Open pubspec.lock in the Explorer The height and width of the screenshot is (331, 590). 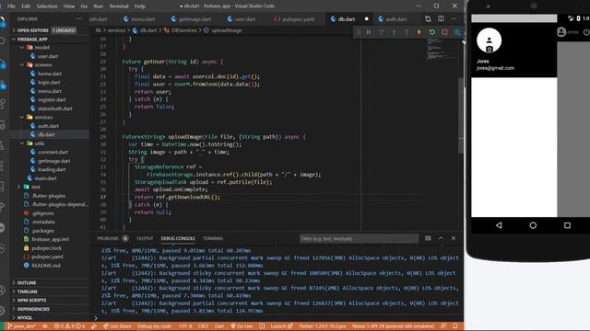pos(47,248)
